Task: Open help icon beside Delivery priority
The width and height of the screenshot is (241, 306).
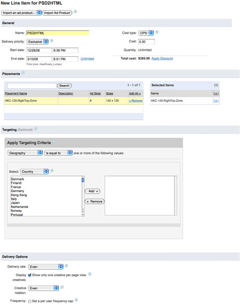Action: 52,41
